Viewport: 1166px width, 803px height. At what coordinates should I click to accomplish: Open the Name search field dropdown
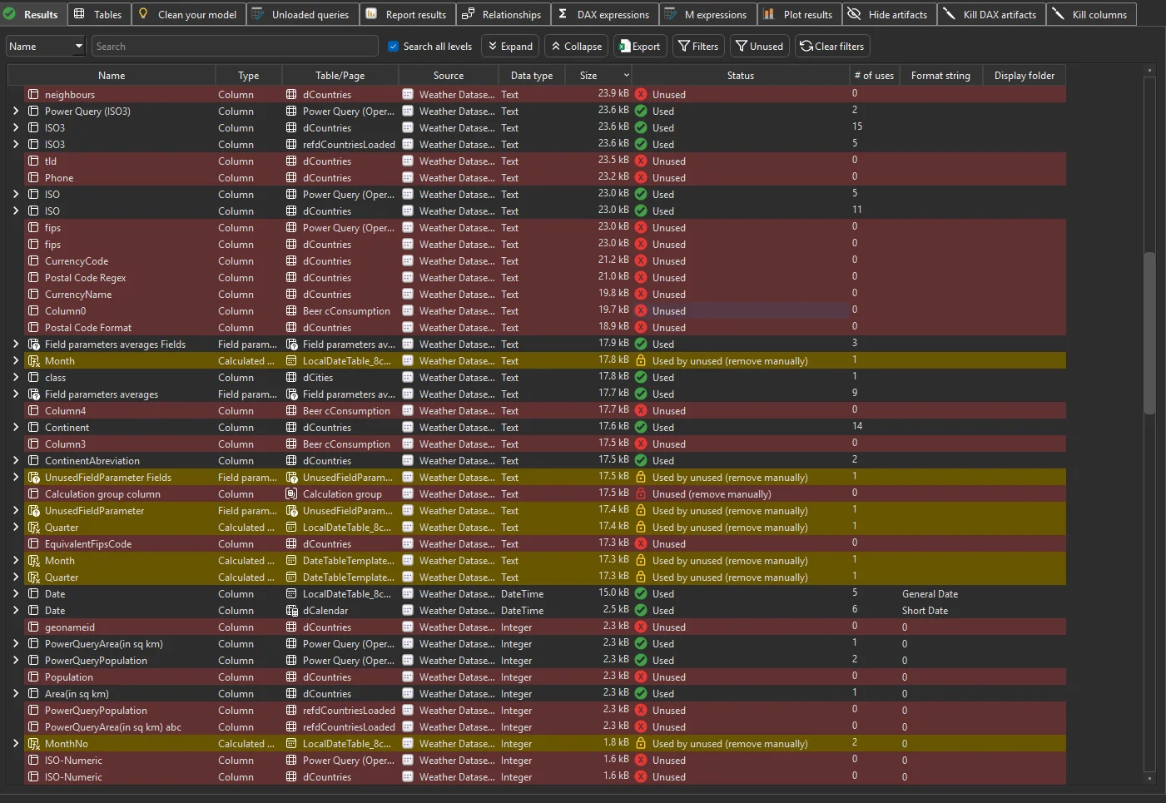79,47
